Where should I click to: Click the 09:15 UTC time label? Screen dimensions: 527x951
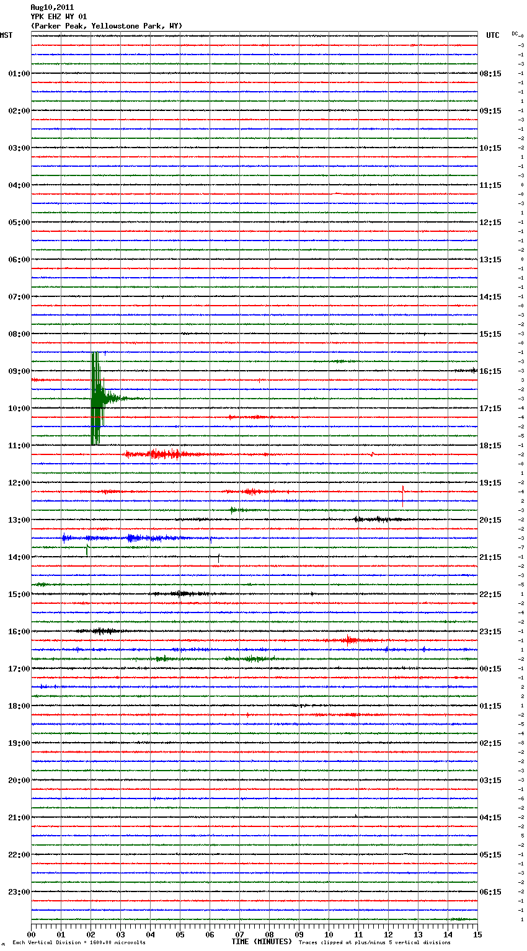click(490, 111)
